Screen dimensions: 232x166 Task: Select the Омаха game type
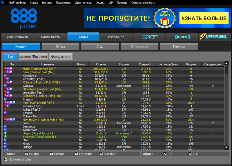point(61,46)
